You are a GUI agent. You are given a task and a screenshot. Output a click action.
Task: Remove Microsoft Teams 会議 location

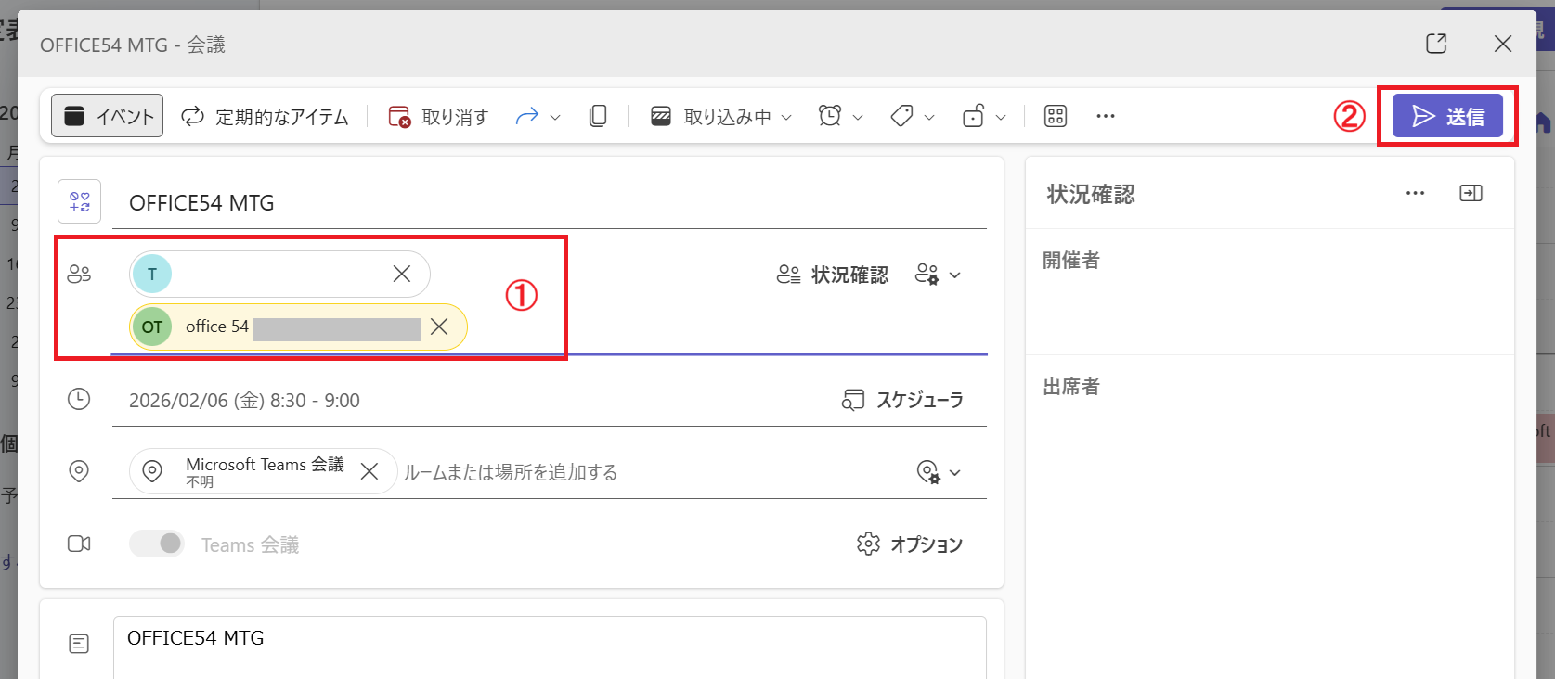369,471
